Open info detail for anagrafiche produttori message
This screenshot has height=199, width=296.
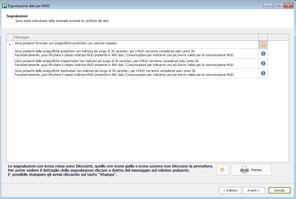coord(263,54)
